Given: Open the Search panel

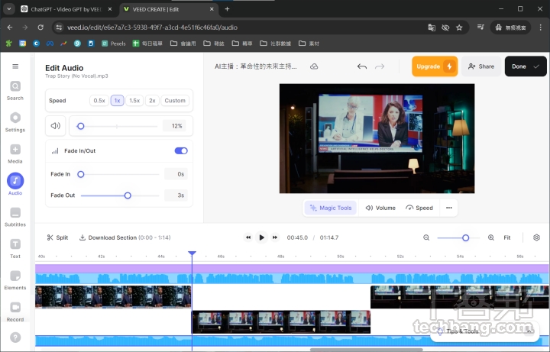Looking at the screenshot, I should [x=15, y=90].
